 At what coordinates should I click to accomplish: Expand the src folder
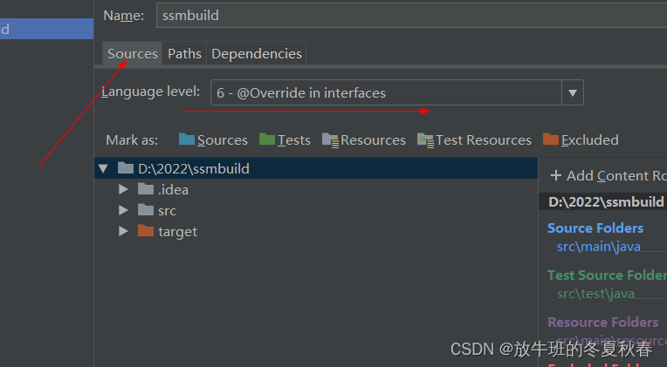coord(123,210)
